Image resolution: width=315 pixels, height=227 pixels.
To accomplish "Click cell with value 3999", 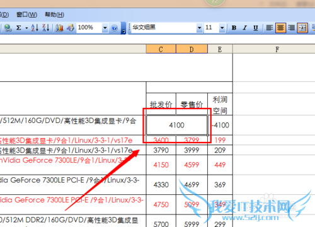I will point(192,150).
